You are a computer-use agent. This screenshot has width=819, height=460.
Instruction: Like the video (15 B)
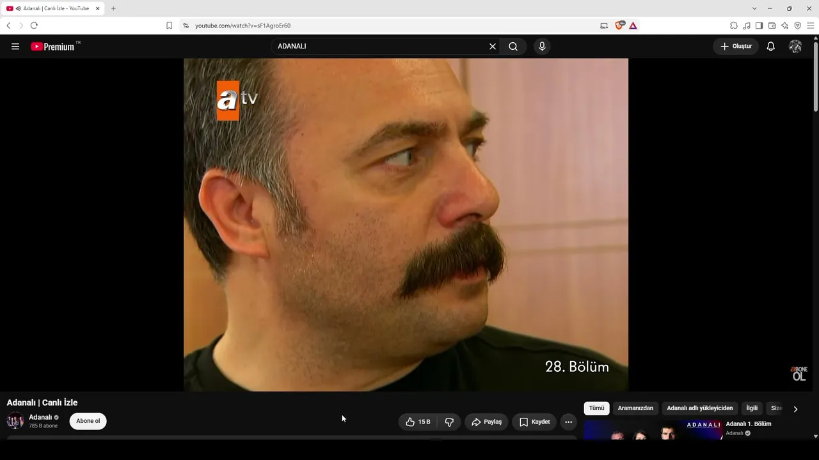(418, 422)
